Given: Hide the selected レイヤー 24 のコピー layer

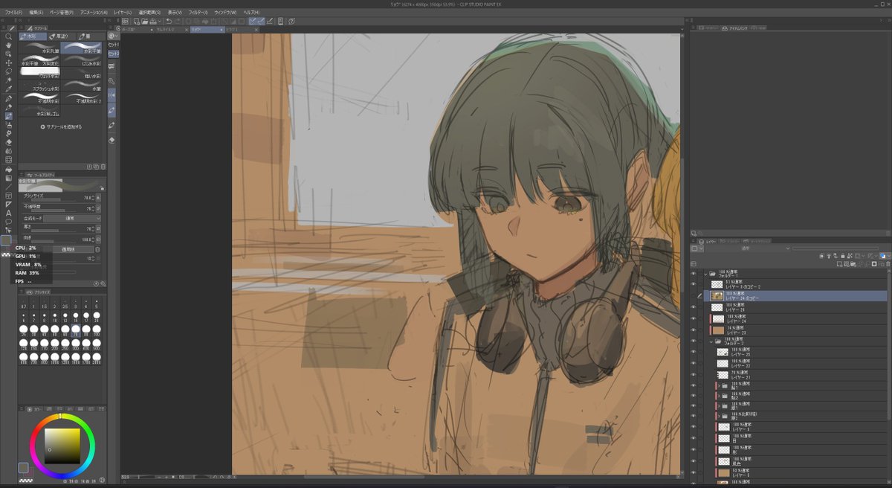Looking at the screenshot, I should point(699,295).
